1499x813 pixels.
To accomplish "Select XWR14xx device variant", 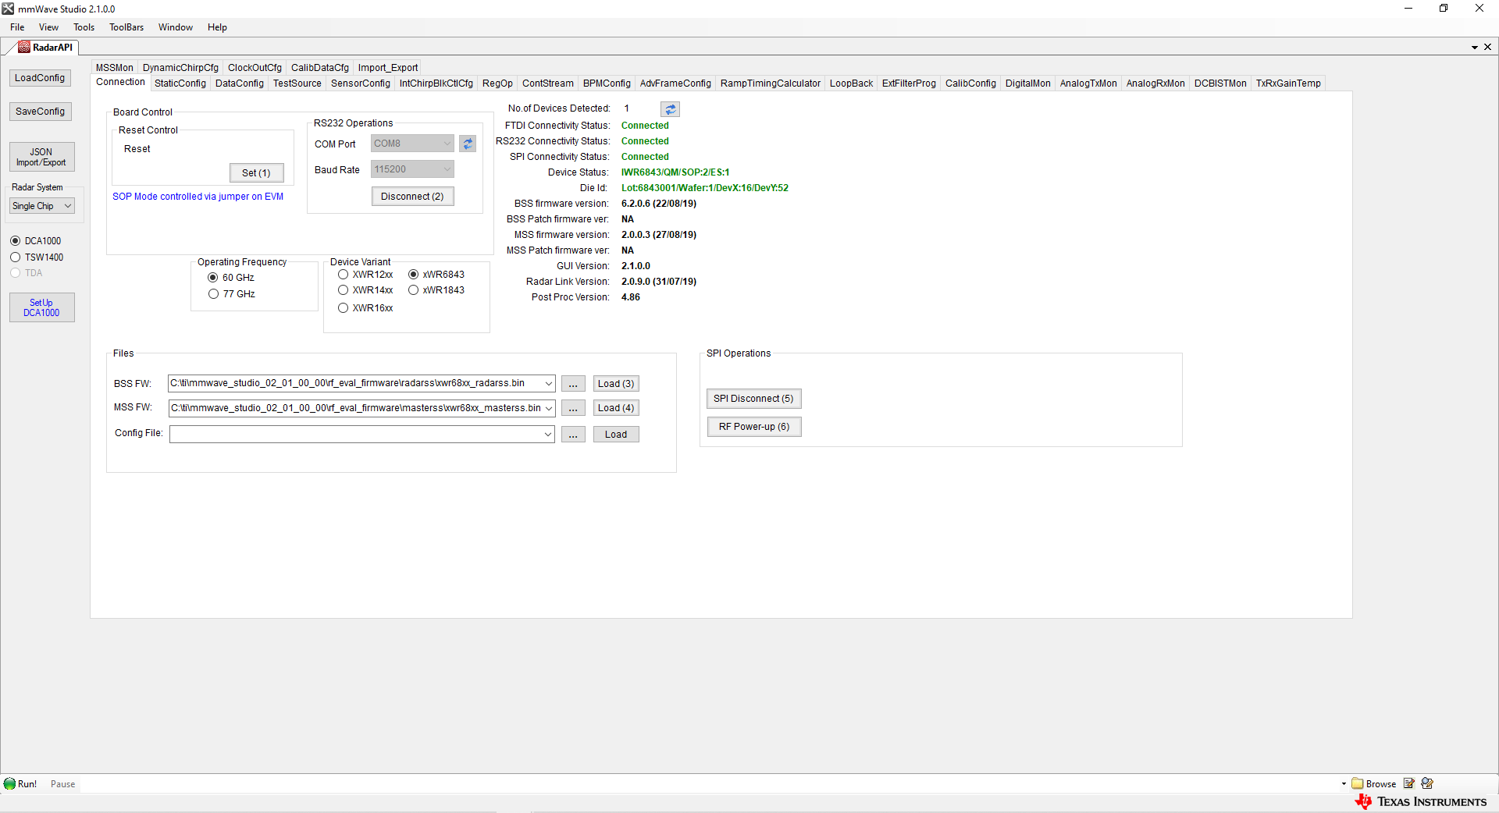I will tap(343, 290).
